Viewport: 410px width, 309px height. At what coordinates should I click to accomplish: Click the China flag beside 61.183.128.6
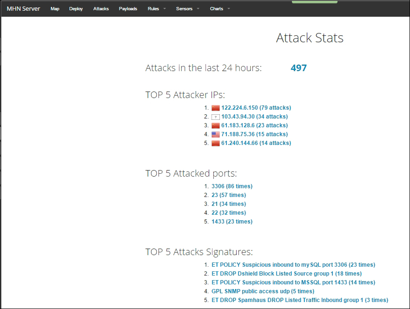pos(215,125)
